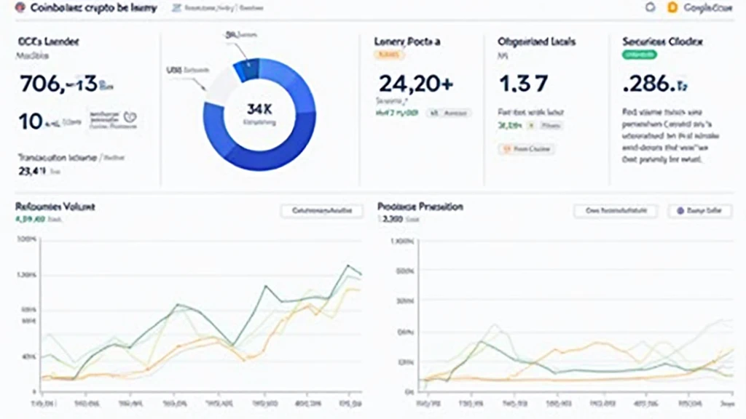The width and height of the screenshot is (746, 419).
Task: Click the purple dot icon on the chart button
Action: (680, 211)
